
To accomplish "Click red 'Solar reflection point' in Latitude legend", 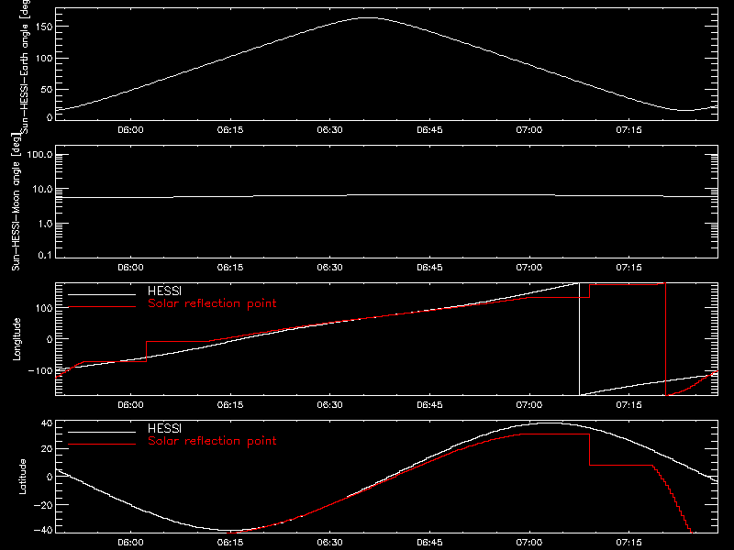I will [212, 441].
